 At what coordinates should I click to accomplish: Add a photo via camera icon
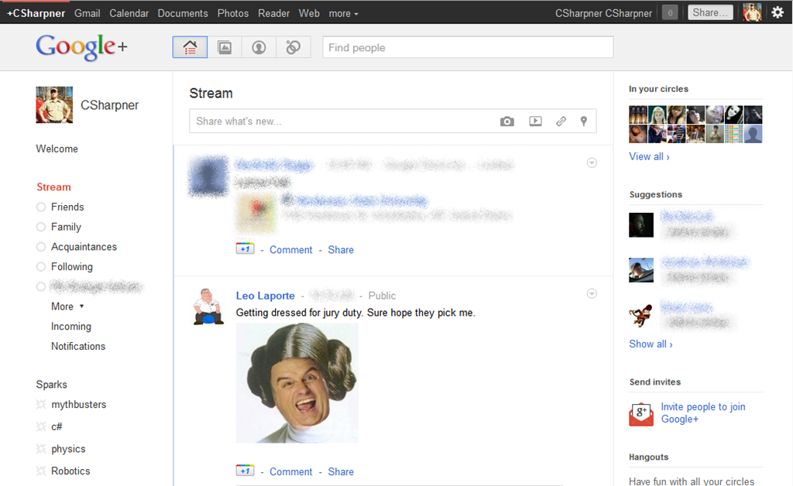(x=506, y=122)
